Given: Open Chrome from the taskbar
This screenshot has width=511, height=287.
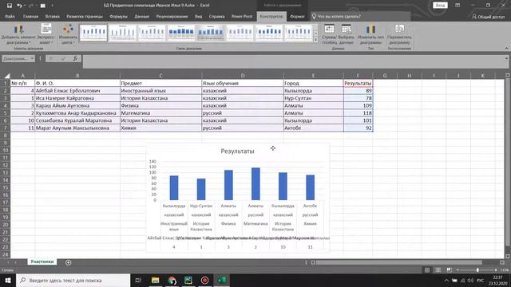Looking at the screenshot, I should pos(172,280).
